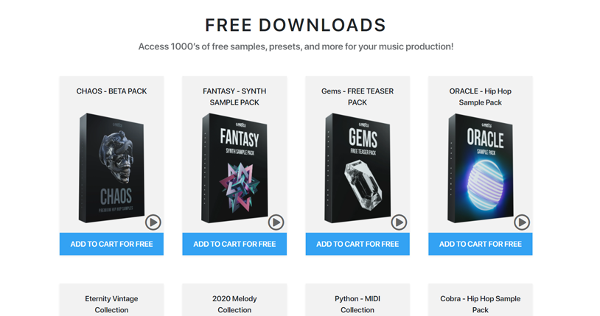Viewport: 600px width, 316px height.
Task: Open Cobra - Hip Hop Sample Pack product
Action: [x=481, y=304]
